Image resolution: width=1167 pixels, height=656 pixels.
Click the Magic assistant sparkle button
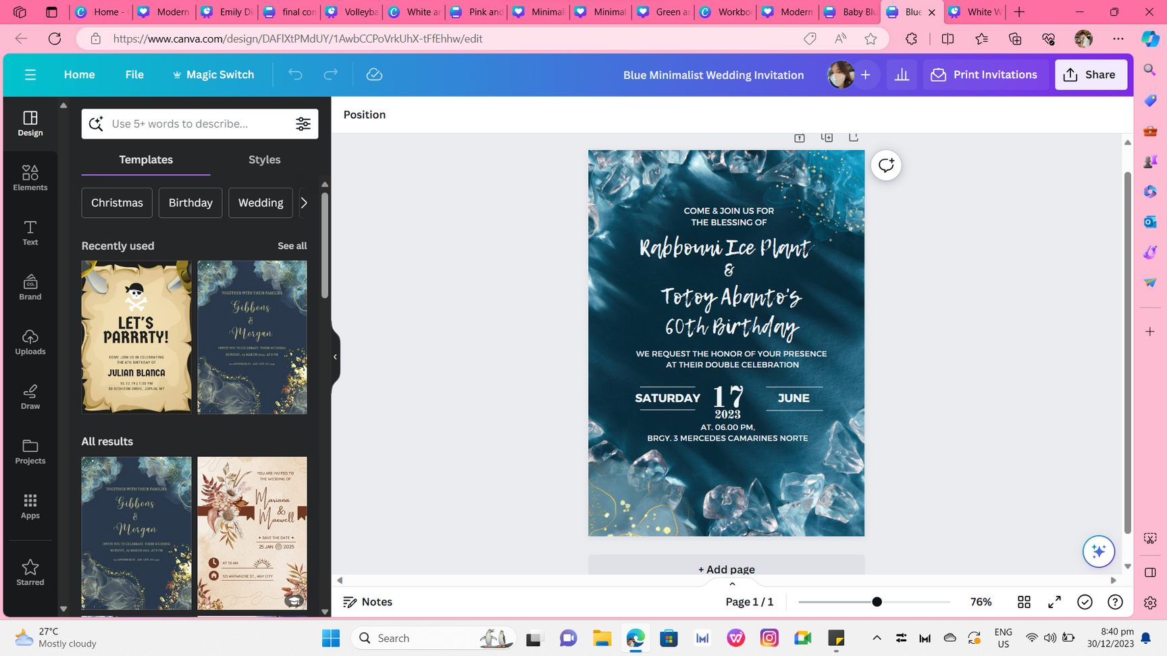pos(1098,551)
